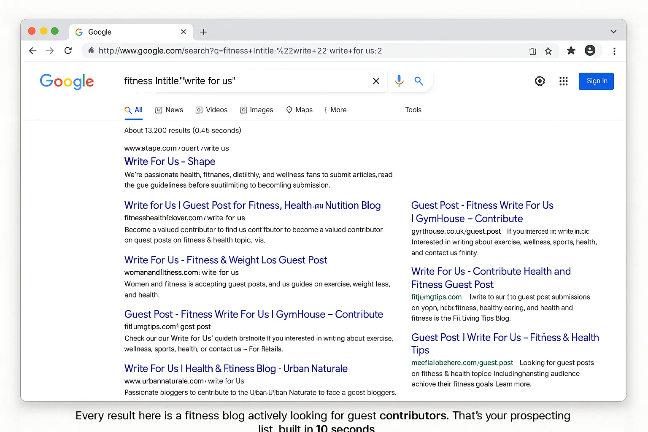
Task: Click the voice search microphone icon
Action: coord(399,81)
